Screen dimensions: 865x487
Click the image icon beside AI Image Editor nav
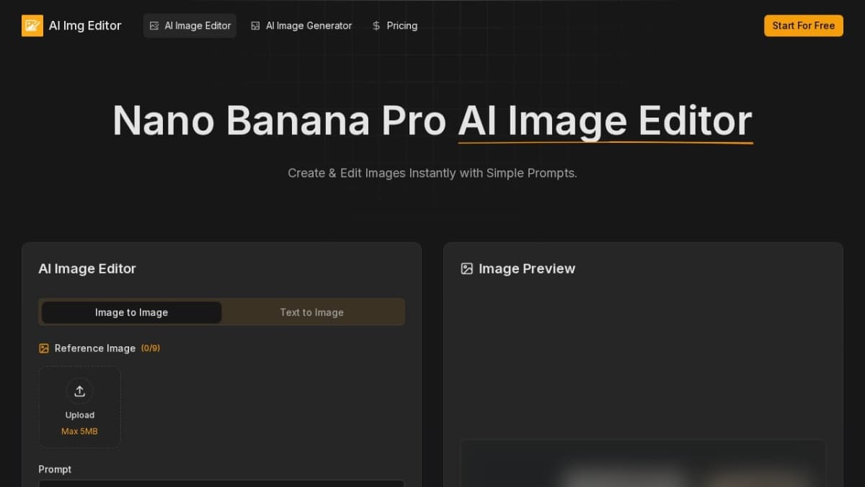pyautogui.click(x=154, y=25)
